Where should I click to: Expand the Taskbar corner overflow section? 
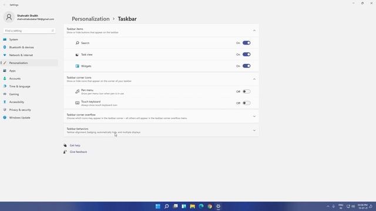[x=254, y=116]
